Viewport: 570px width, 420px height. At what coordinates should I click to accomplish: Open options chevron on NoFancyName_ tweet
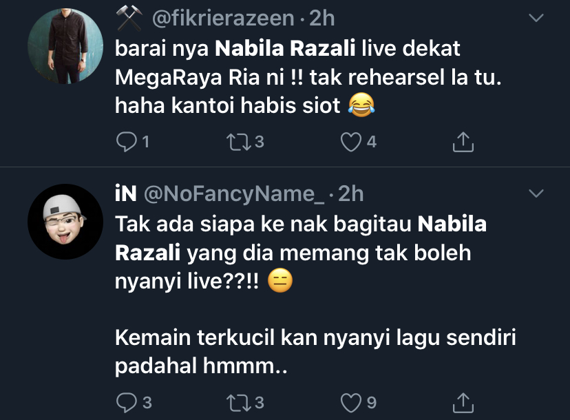coord(535,193)
